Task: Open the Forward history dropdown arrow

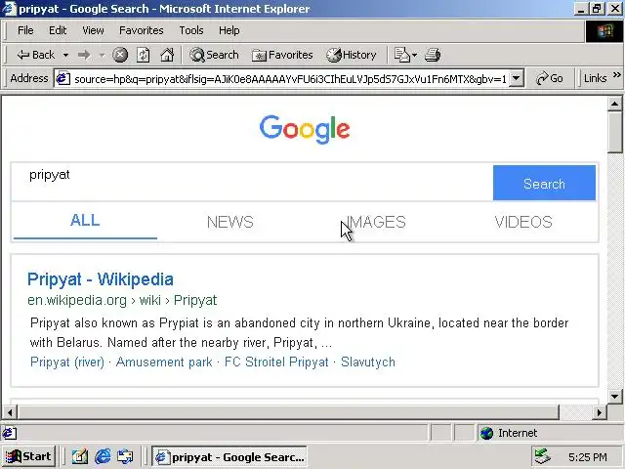Action: coord(102,55)
